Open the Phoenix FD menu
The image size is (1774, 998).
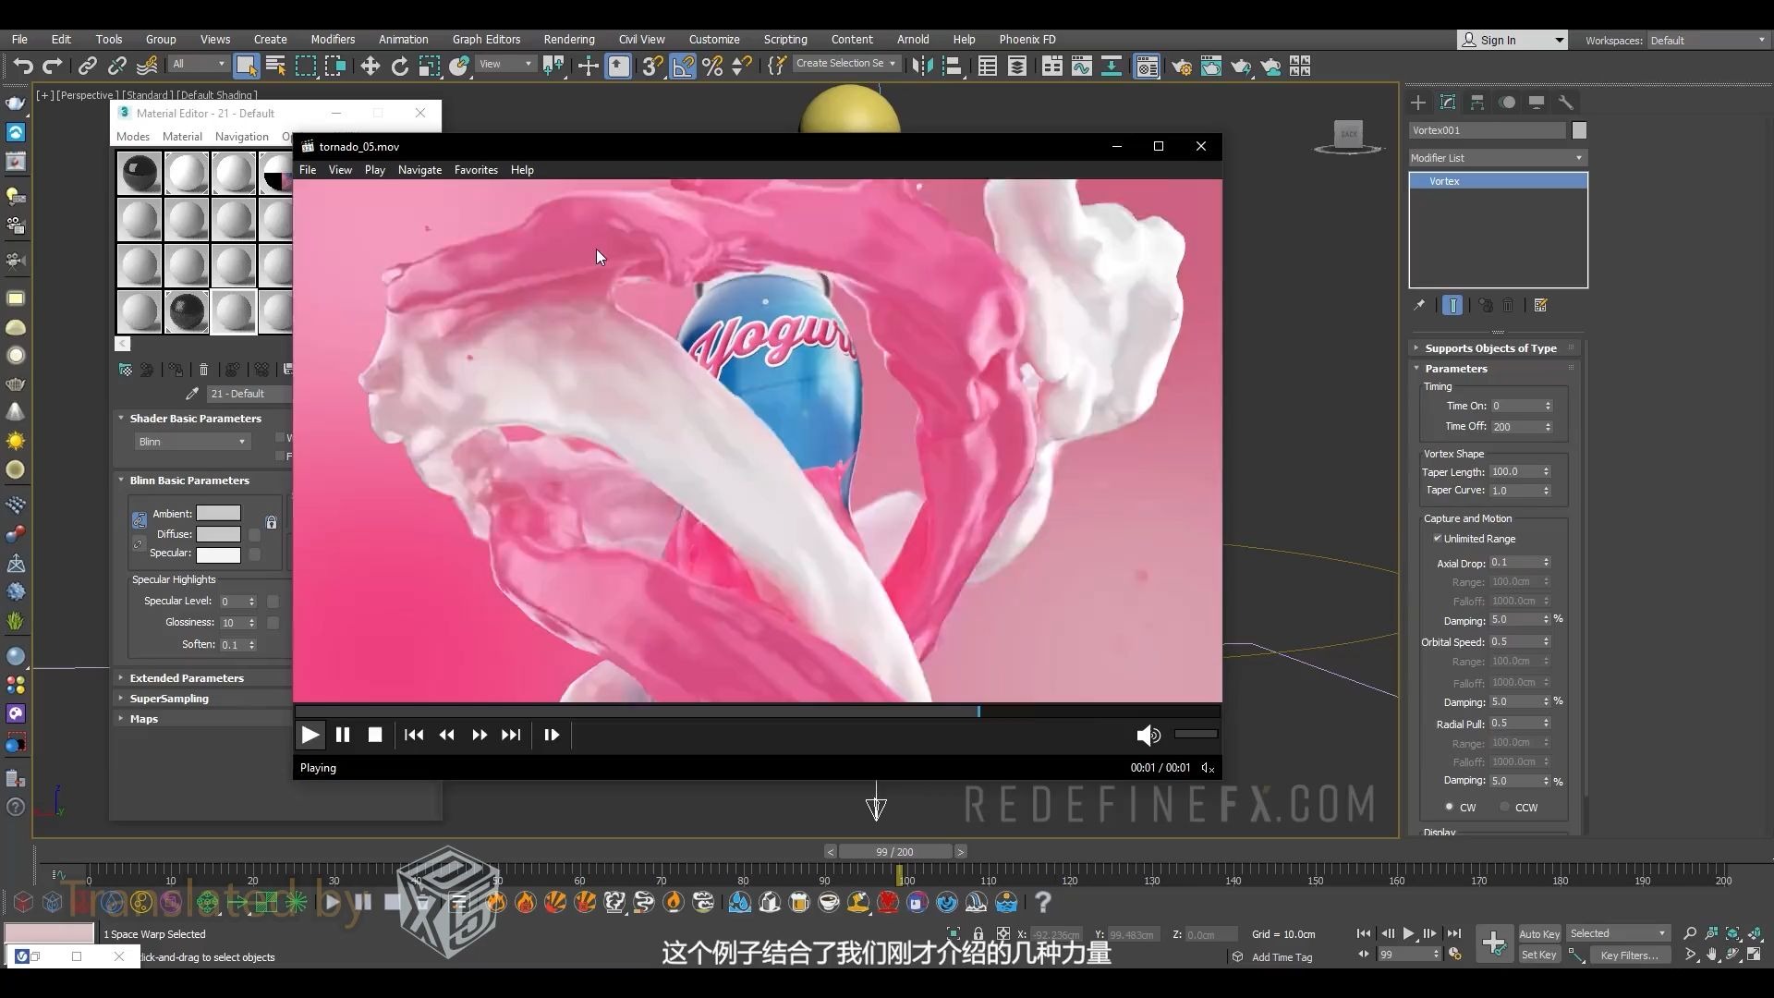pyautogui.click(x=1027, y=40)
